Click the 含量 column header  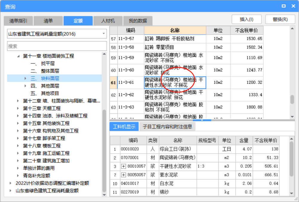click(244, 141)
